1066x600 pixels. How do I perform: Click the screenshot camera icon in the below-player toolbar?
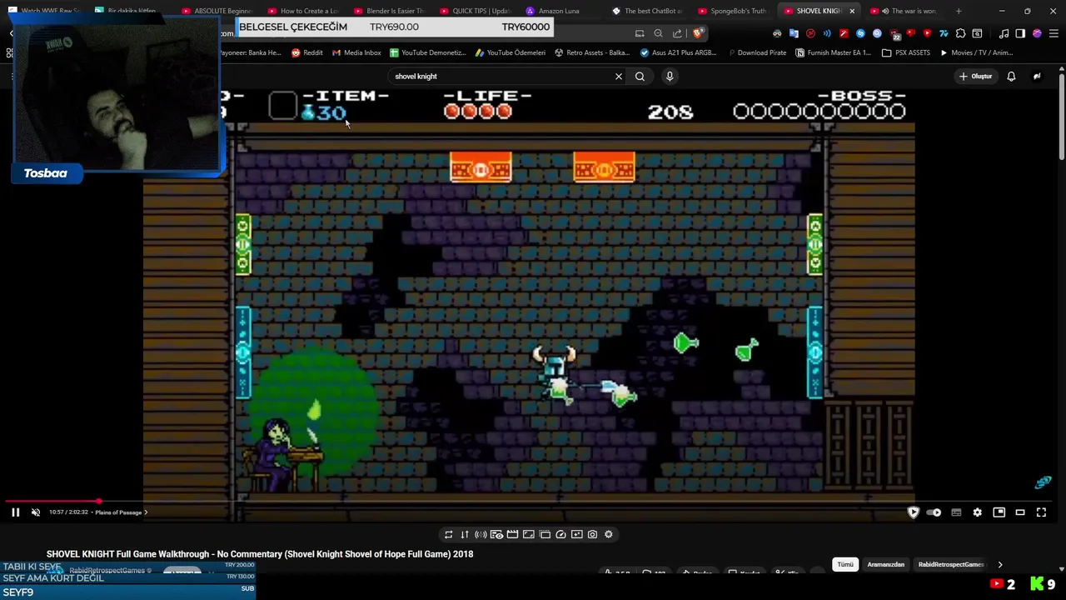(592, 534)
